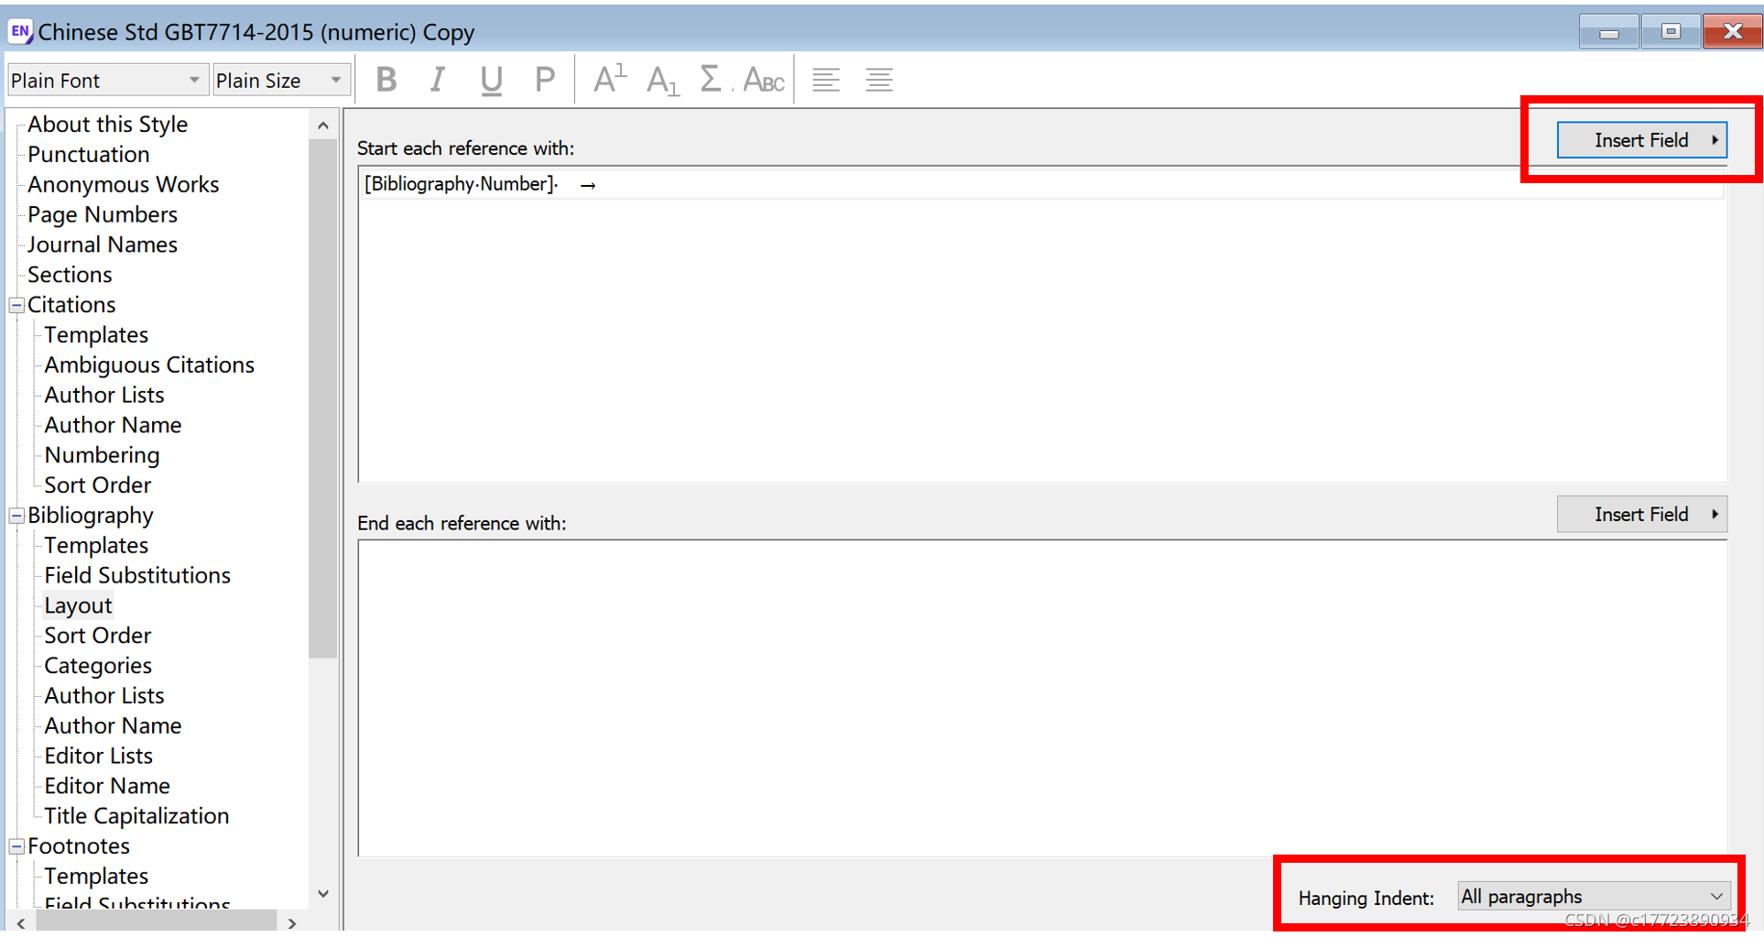This screenshot has width=1764, height=937.
Task: Select Footnotes Templates
Action: click(x=96, y=877)
